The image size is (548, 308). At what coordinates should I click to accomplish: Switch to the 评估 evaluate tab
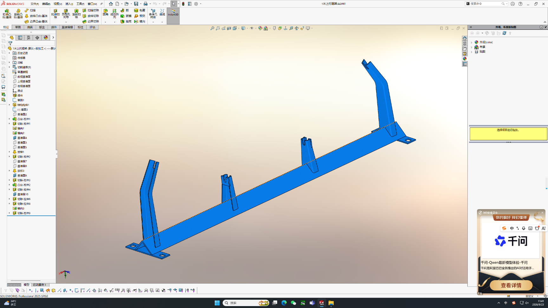pyautogui.click(x=92, y=27)
